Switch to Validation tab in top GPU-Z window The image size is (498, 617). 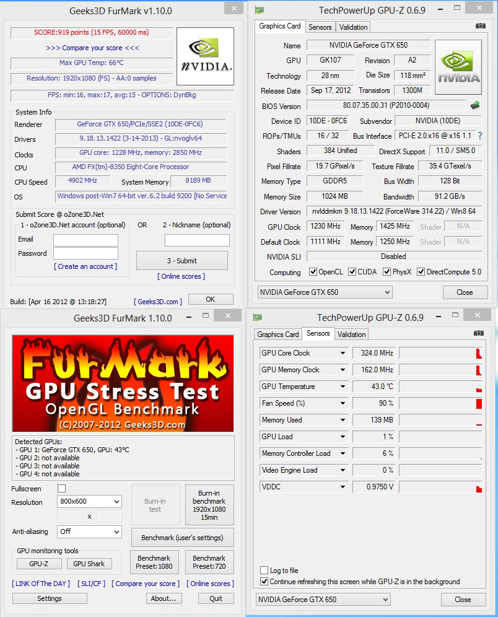tap(353, 27)
